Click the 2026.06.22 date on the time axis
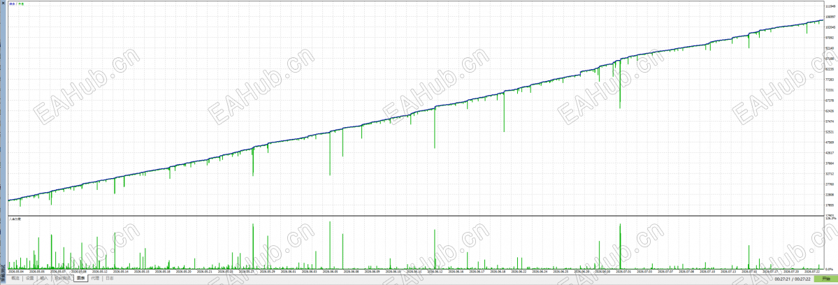Image resolution: width=838 pixels, height=285 pixels. point(519,272)
